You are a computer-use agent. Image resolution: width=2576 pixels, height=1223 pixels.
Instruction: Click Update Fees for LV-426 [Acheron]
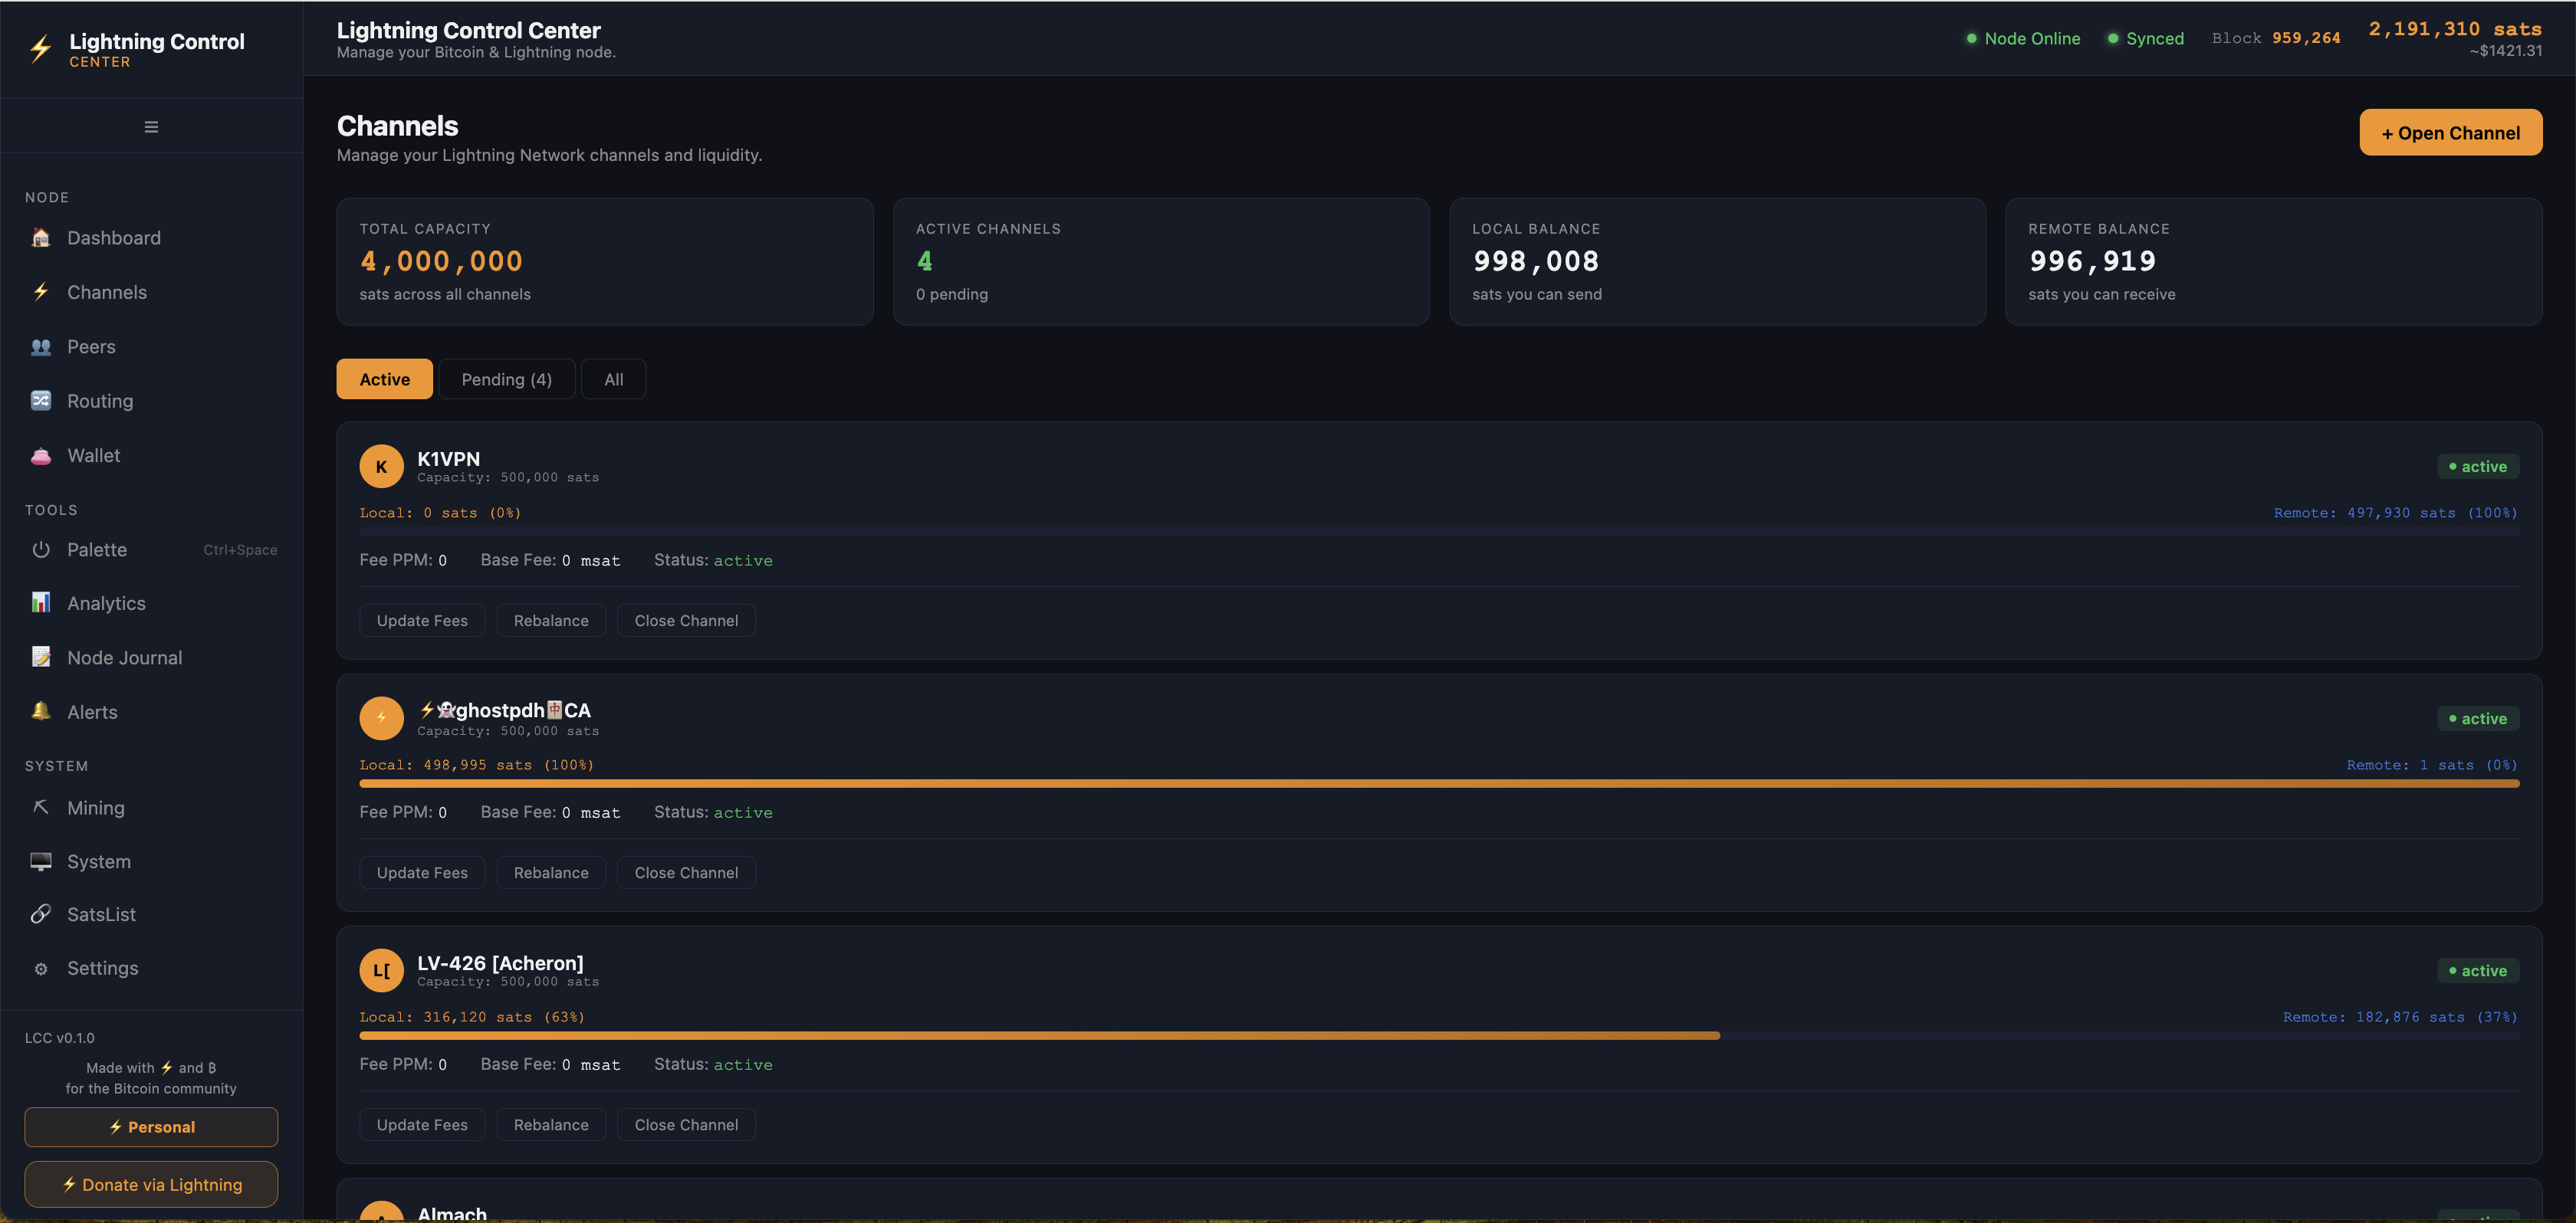point(422,1125)
